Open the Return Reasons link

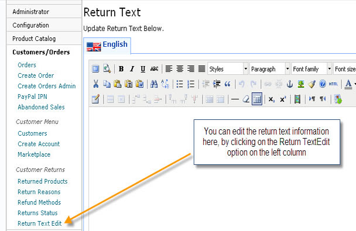click(x=39, y=192)
